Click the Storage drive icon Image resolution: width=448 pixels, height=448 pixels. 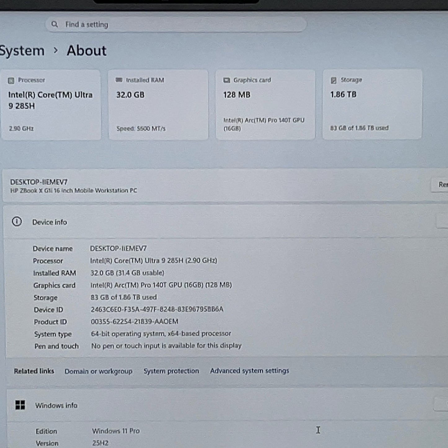click(x=334, y=80)
